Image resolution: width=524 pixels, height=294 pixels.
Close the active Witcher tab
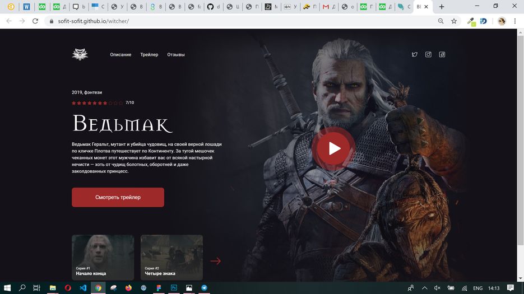pos(426,7)
